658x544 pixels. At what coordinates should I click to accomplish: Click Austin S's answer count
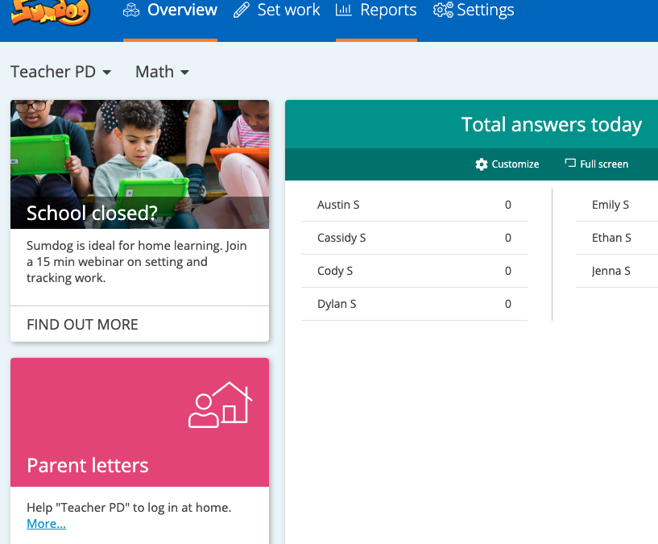pyautogui.click(x=507, y=205)
